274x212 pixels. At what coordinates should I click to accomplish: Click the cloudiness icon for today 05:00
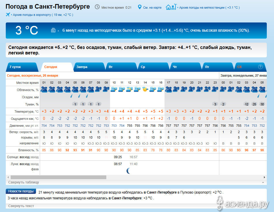75,89
